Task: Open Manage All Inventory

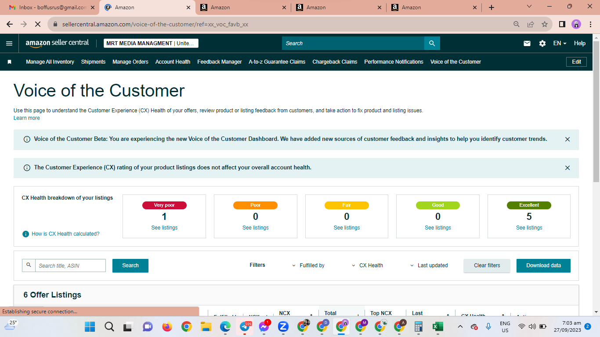Action: [x=50, y=62]
